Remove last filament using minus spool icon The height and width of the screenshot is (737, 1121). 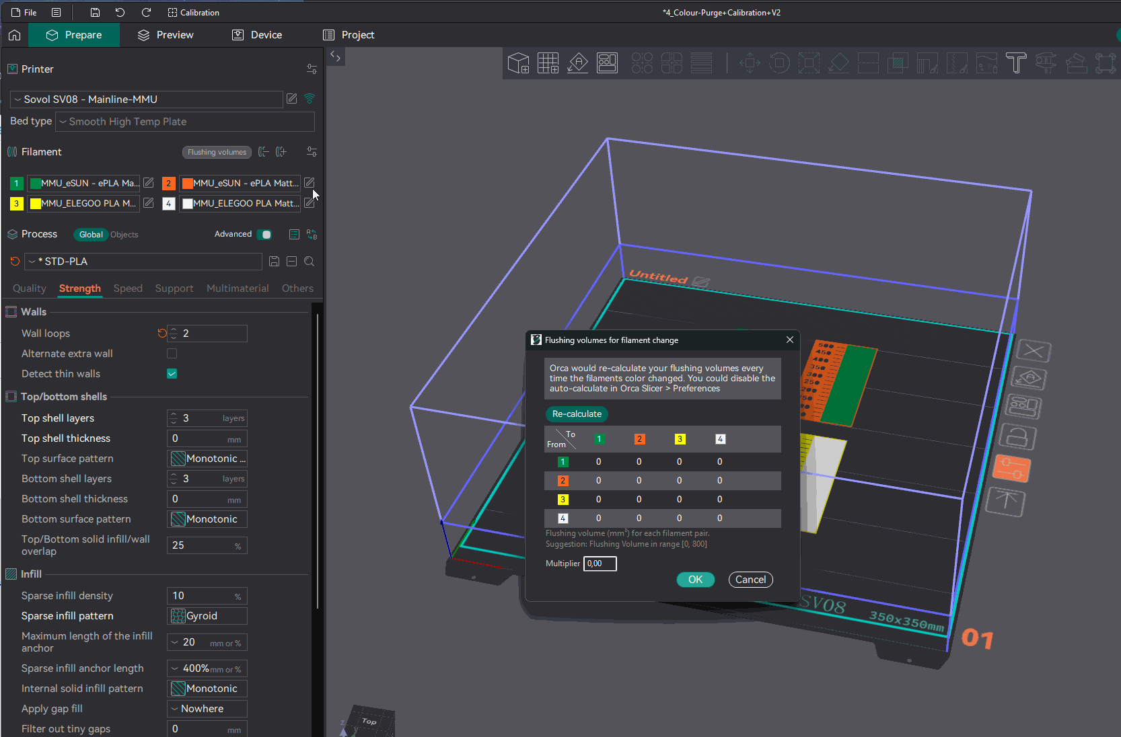pyautogui.click(x=263, y=152)
